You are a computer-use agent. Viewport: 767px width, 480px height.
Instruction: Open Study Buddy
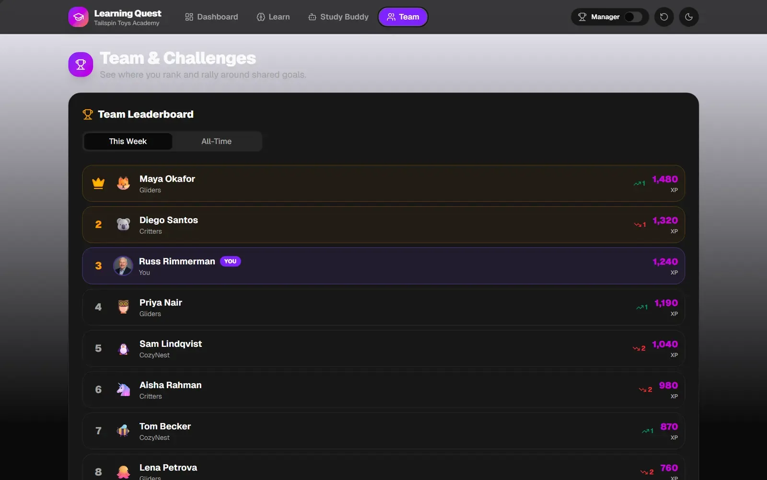tap(338, 17)
